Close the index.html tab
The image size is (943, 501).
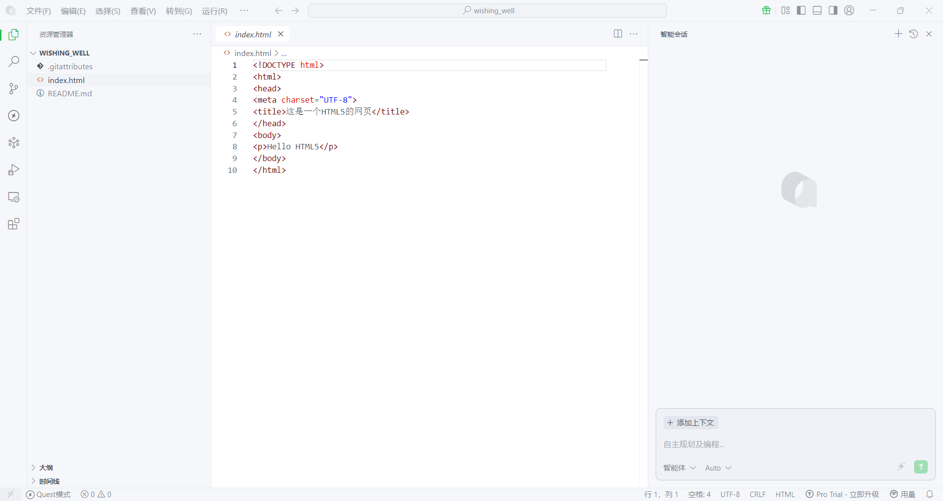pyautogui.click(x=281, y=34)
